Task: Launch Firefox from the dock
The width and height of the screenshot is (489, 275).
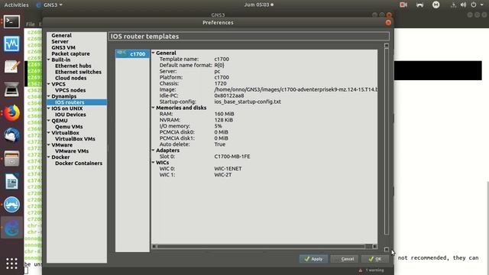Action: point(11,113)
